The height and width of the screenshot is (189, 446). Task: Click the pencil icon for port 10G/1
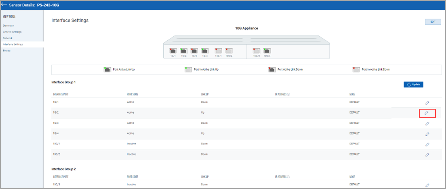pyautogui.click(x=427, y=144)
